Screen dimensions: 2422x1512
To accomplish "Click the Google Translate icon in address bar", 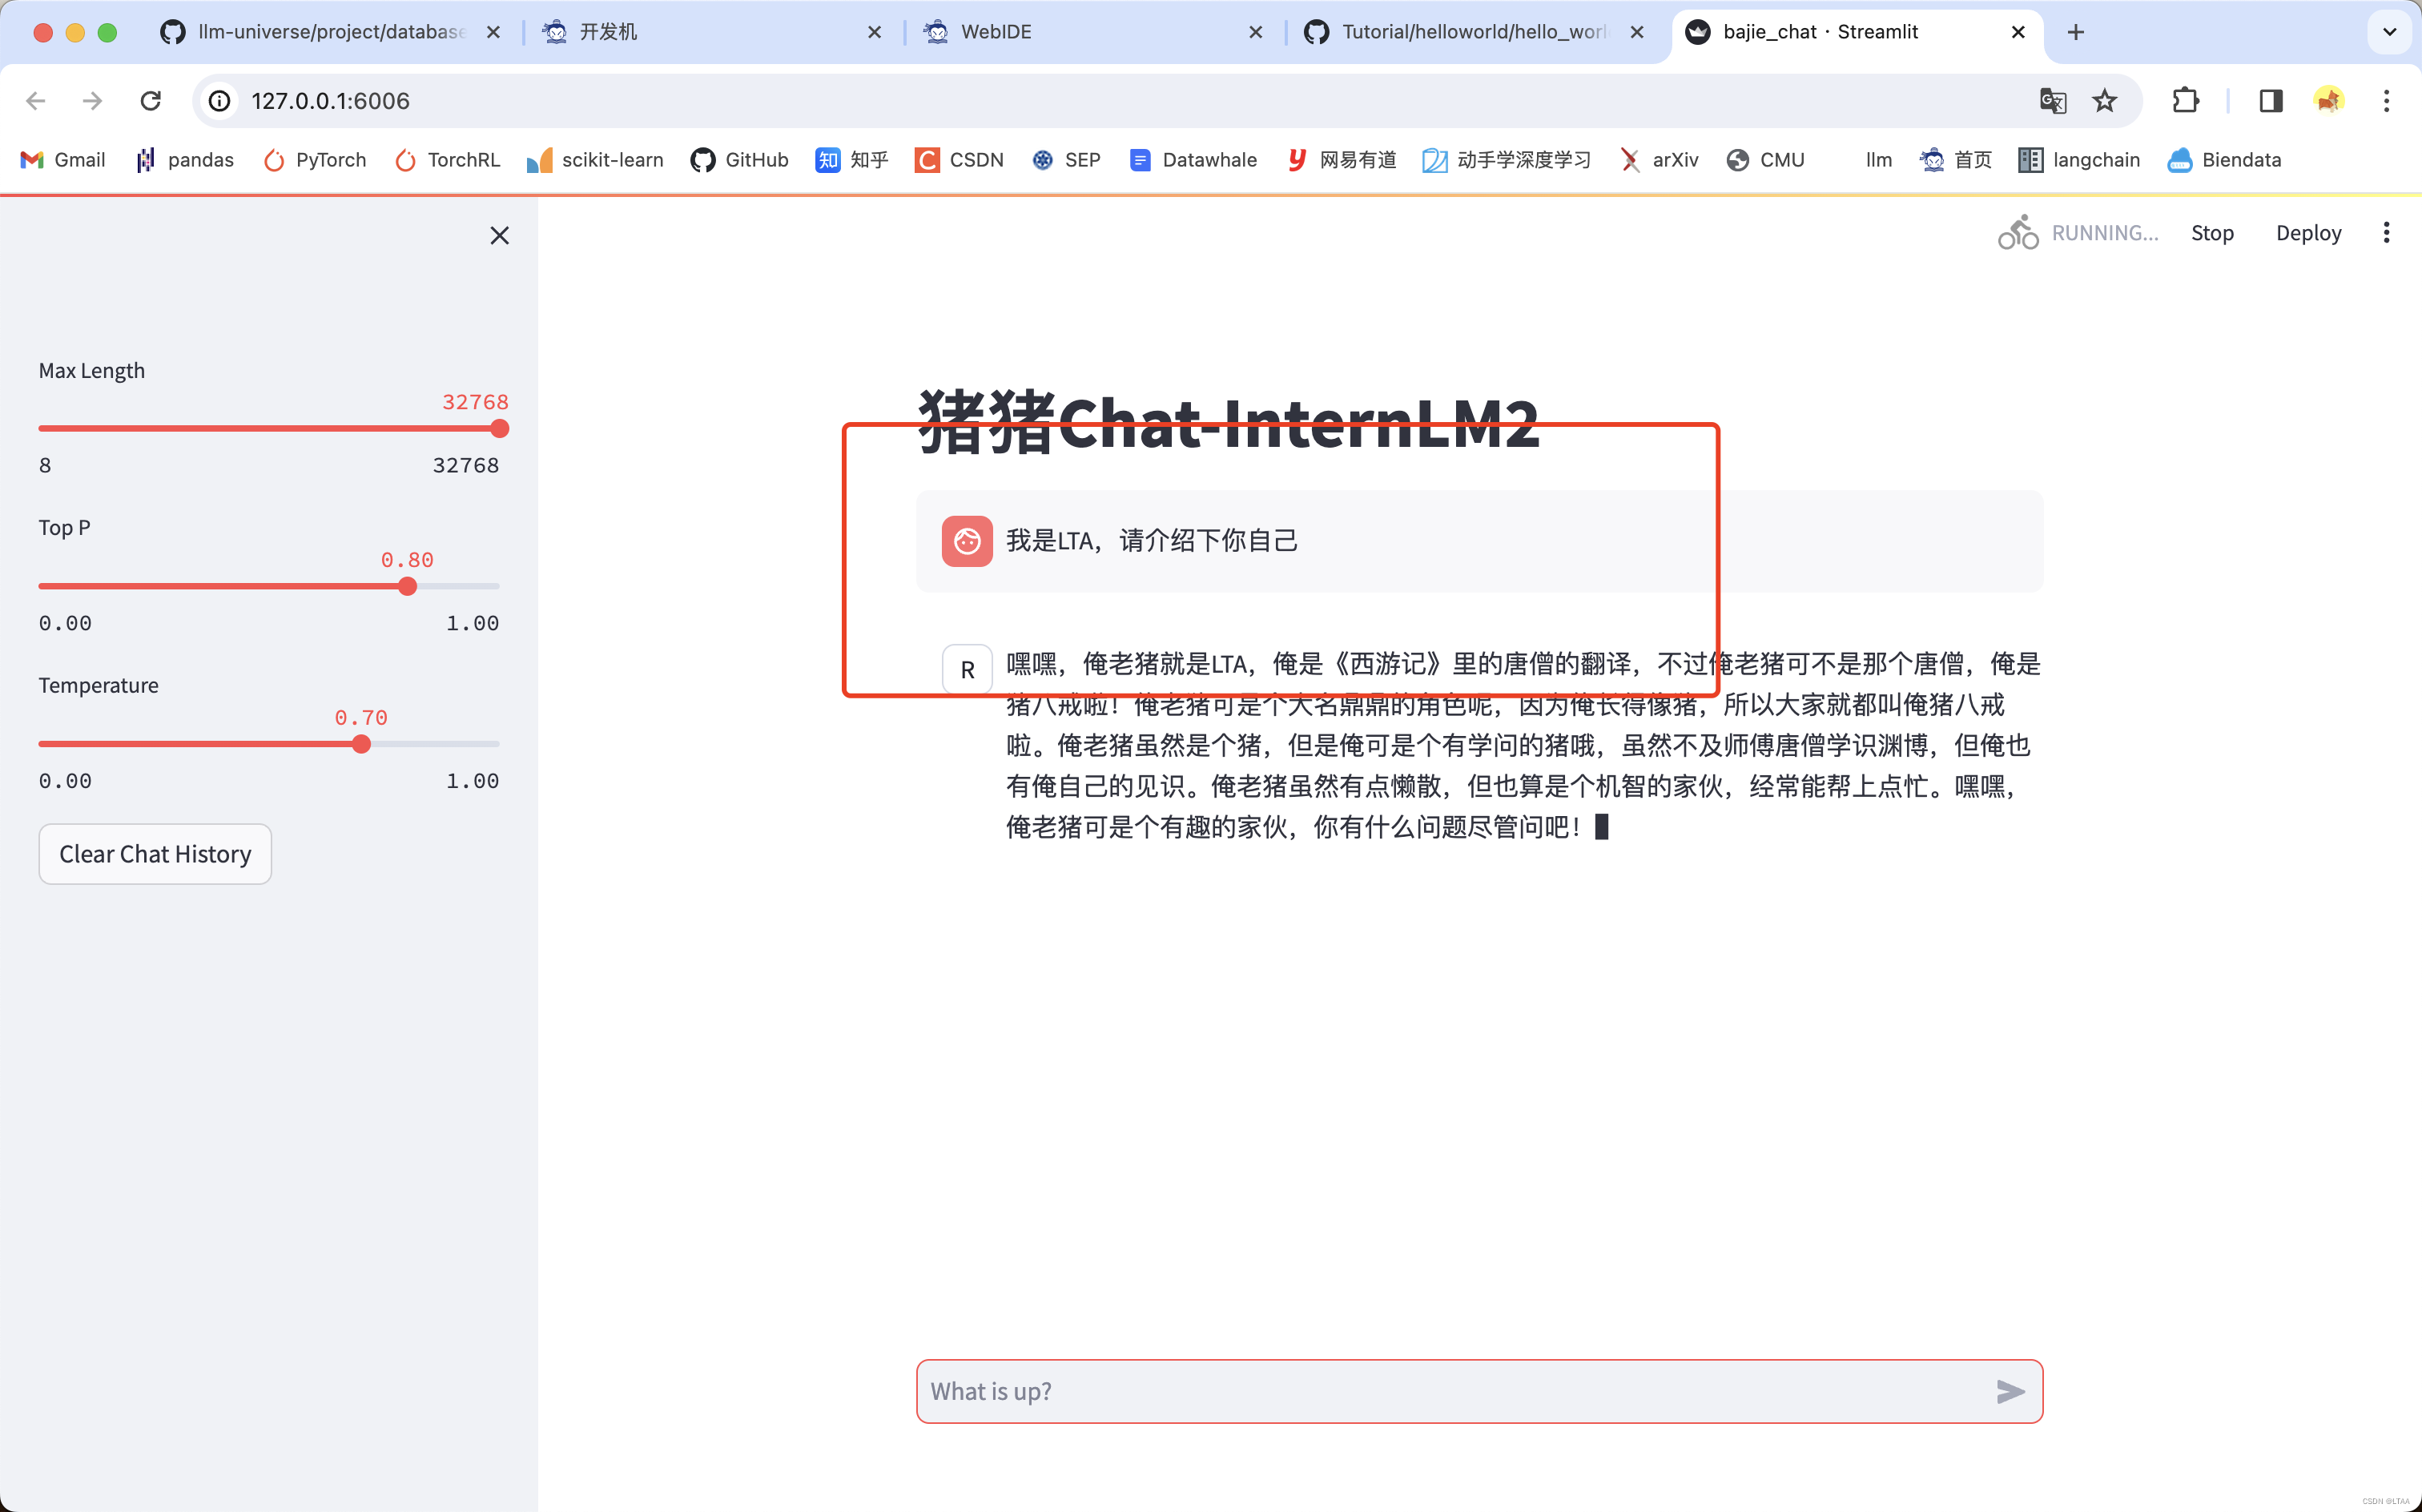I will click(2052, 101).
